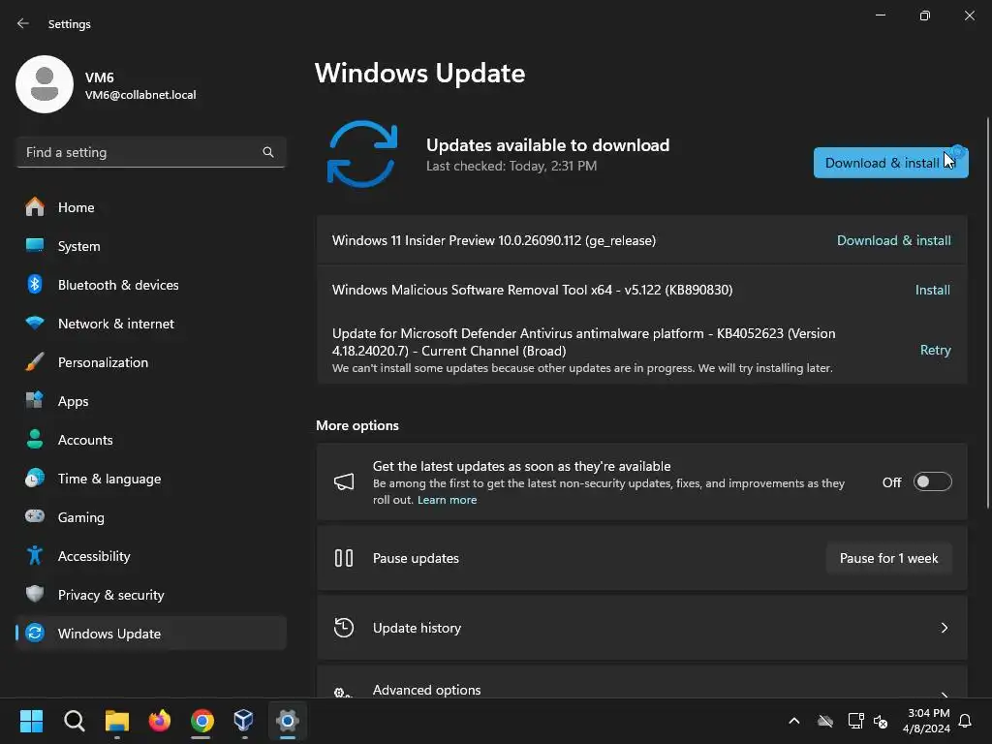Go to Home settings page

pos(151,207)
